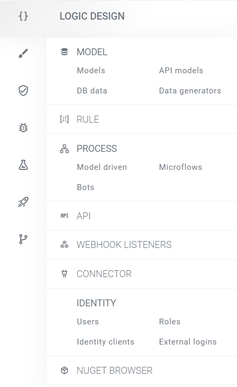The width and height of the screenshot is (237, 387).
Task: Select the rocket deploy icon
Action: point(23,202)
